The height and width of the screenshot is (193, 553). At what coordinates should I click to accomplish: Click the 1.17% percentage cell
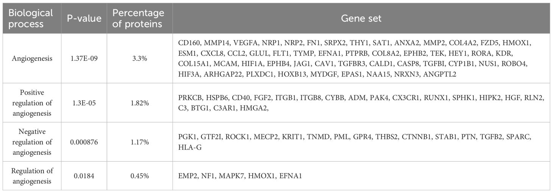(x=138, y=142)
